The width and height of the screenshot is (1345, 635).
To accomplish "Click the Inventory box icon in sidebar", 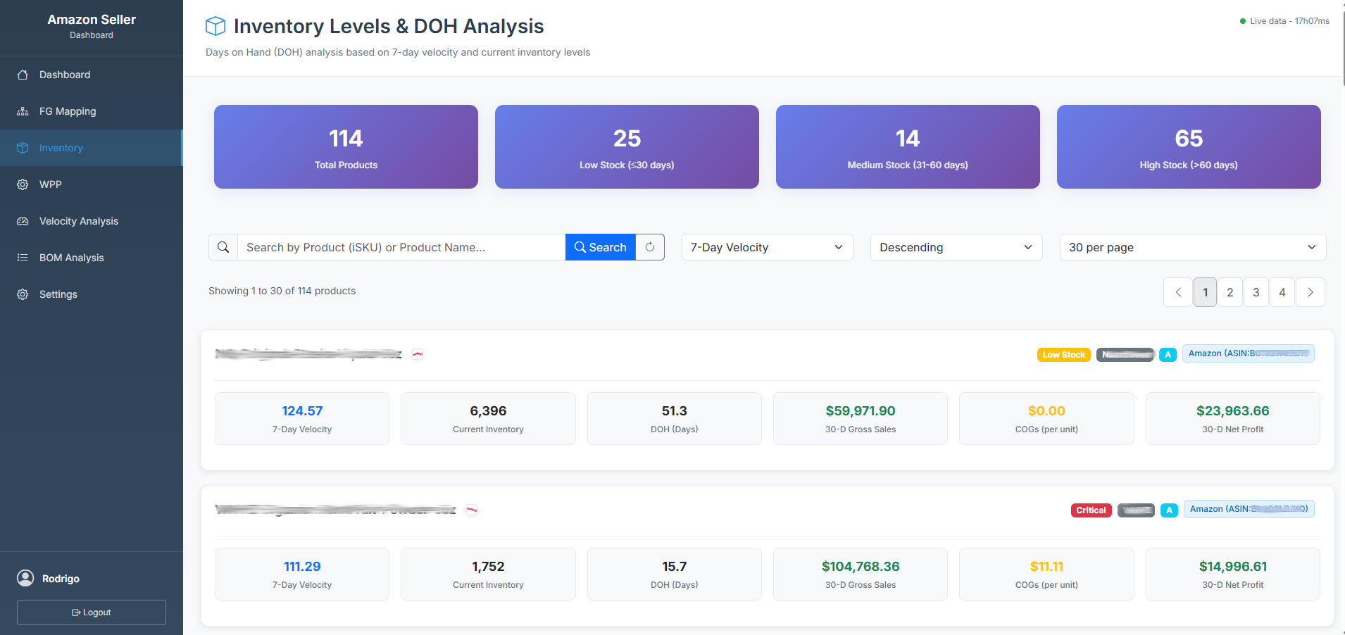I will 23,148.
